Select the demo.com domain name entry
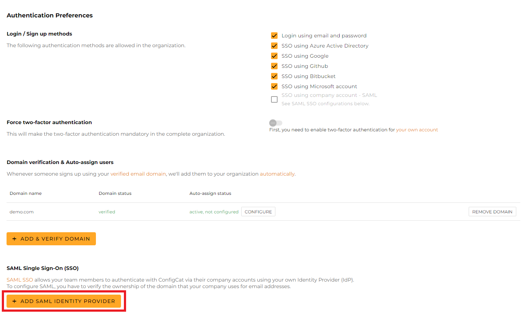Viewport: 525px width, 336px height. pyautogui.click(x=21, y=212)
